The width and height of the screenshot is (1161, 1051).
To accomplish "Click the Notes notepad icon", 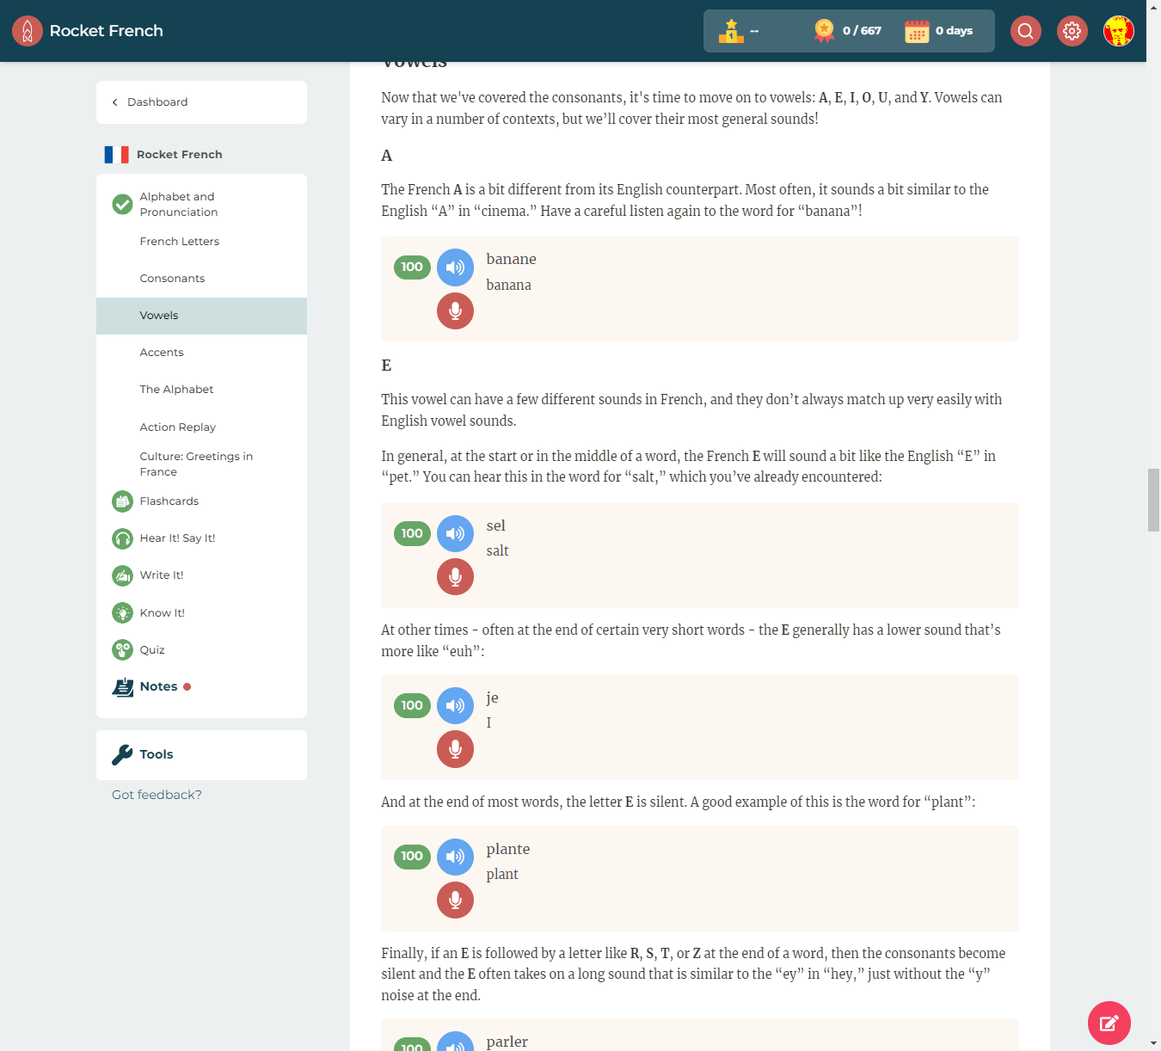I will tap(123, 687).
